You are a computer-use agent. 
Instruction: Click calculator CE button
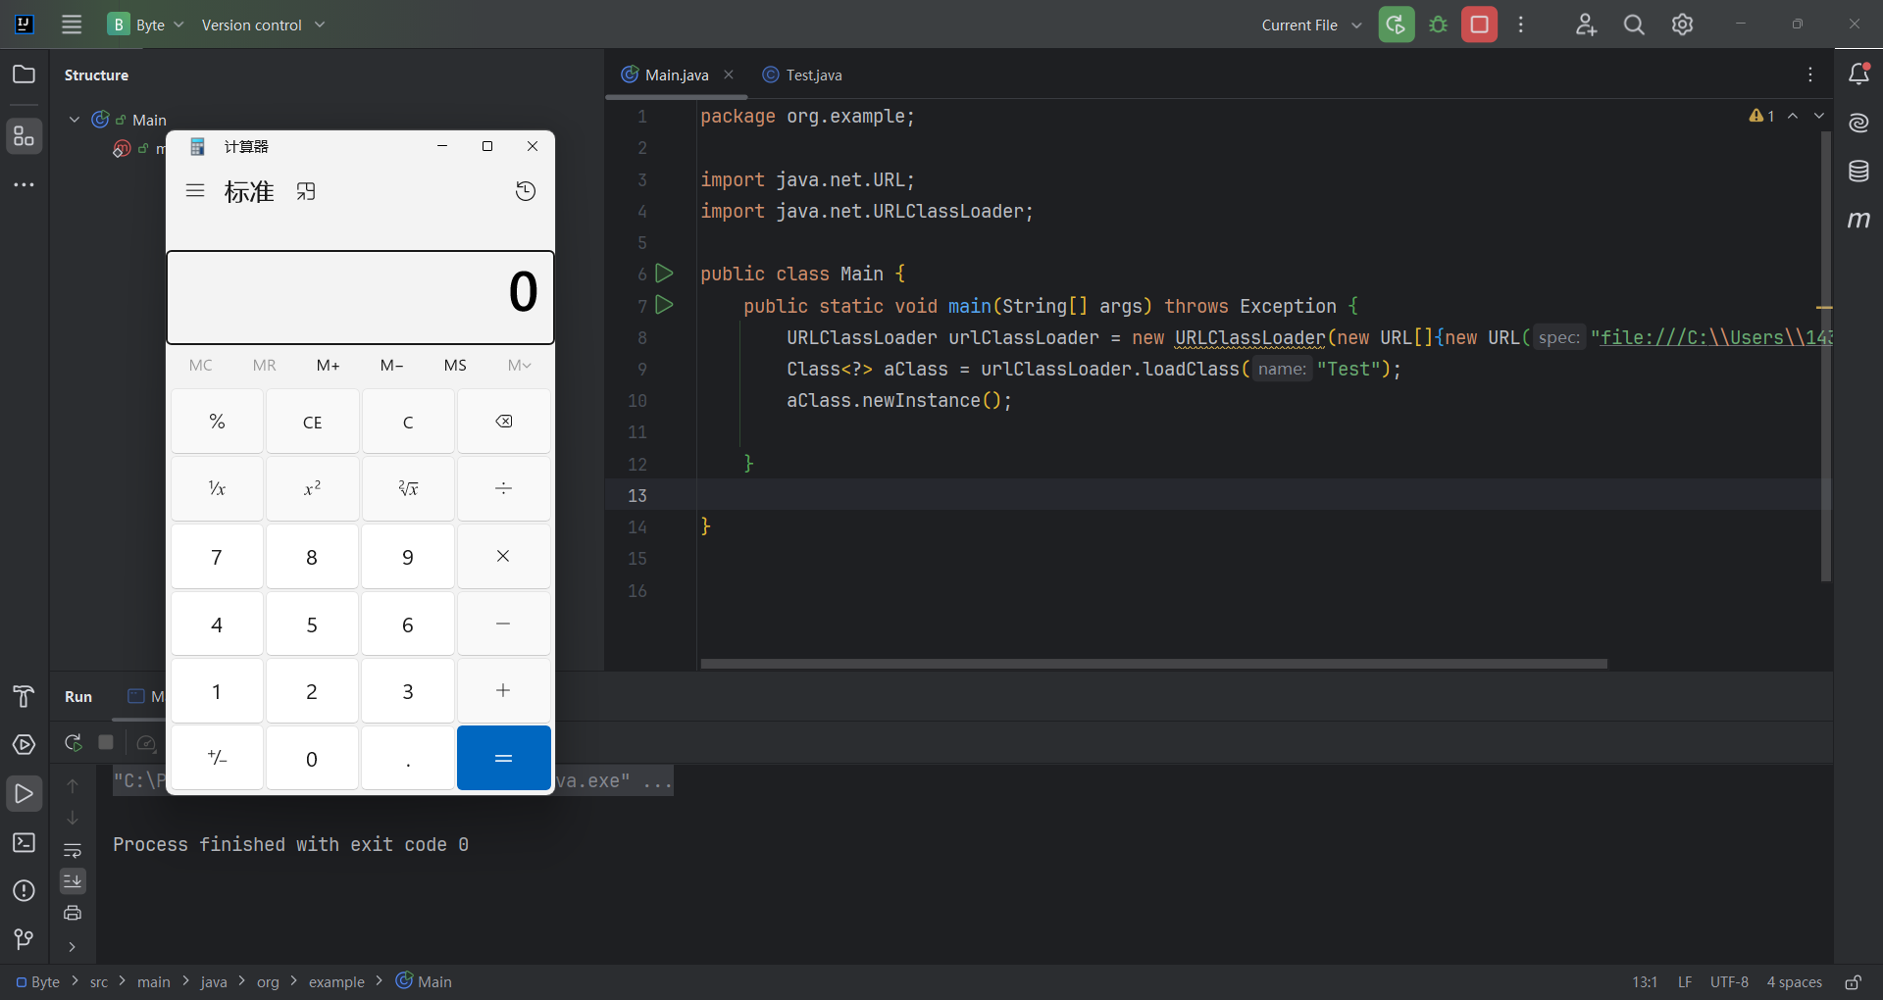[x=312, y=422]
